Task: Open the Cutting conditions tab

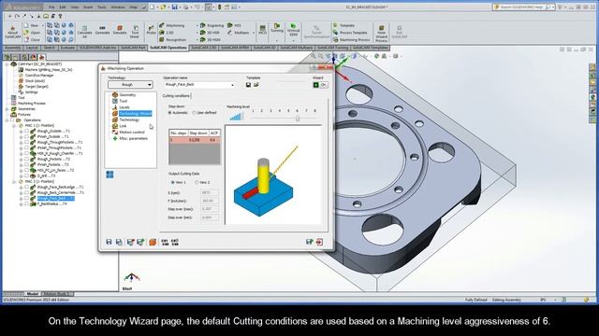Action: pos(176,96)
